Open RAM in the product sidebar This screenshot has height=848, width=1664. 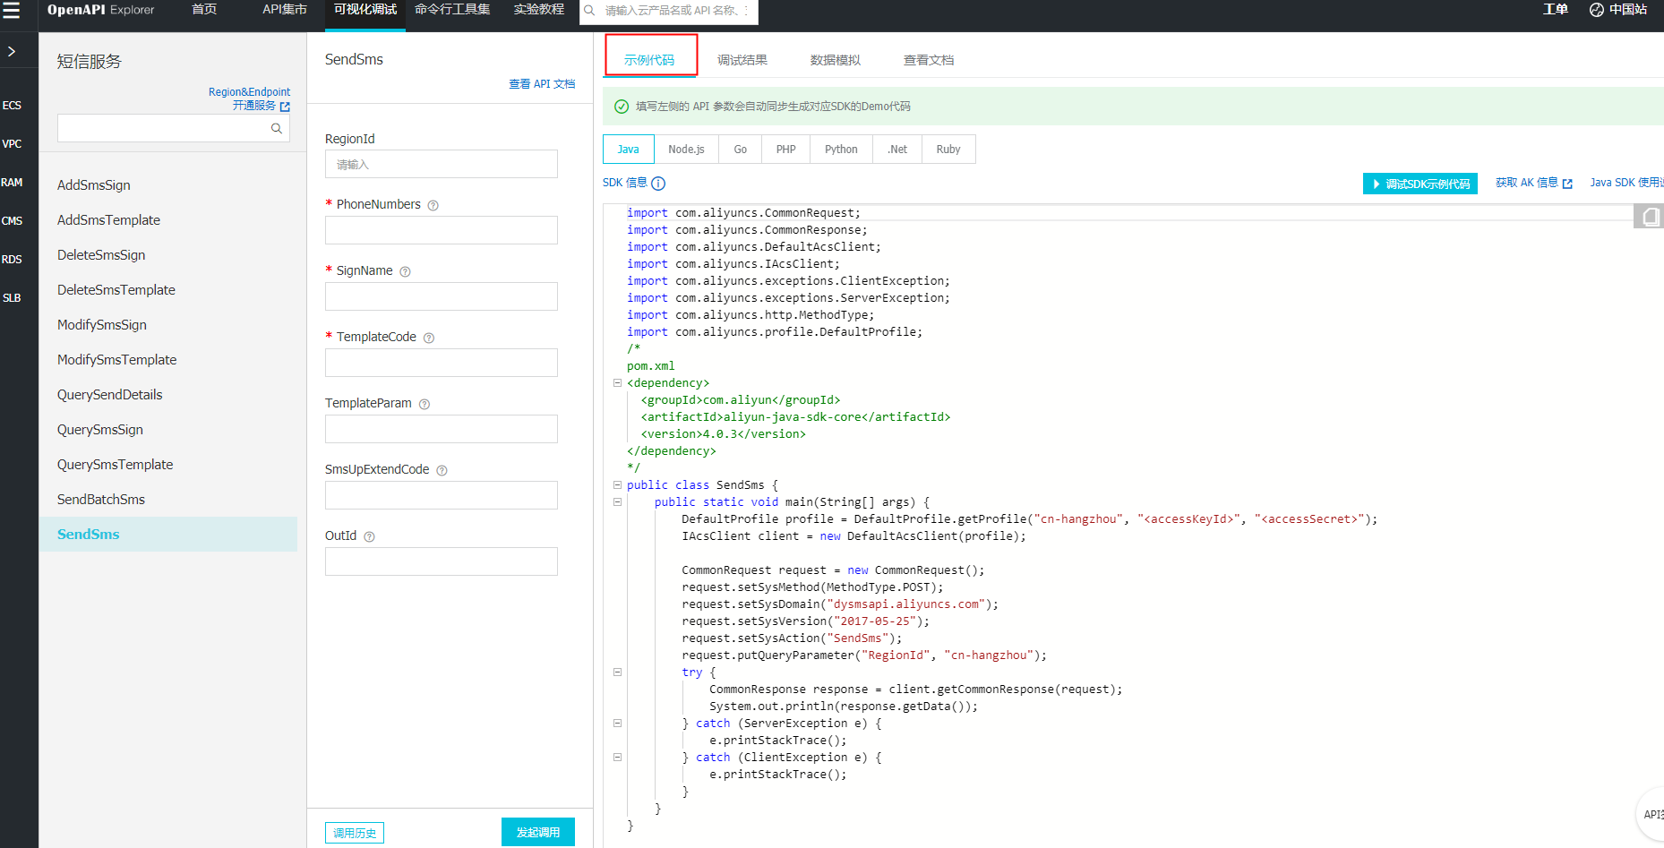coord(12,183)
